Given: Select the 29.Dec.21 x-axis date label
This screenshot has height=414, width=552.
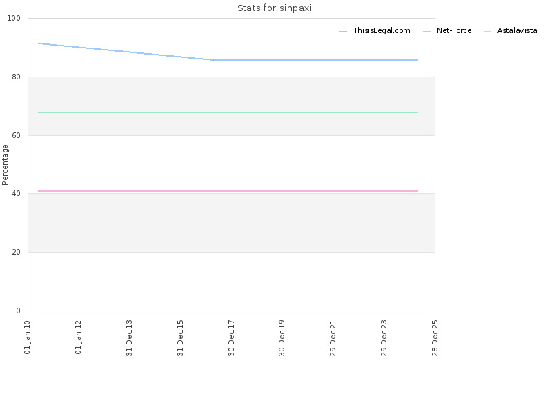Looking at the screenshot, I should 333,338.
